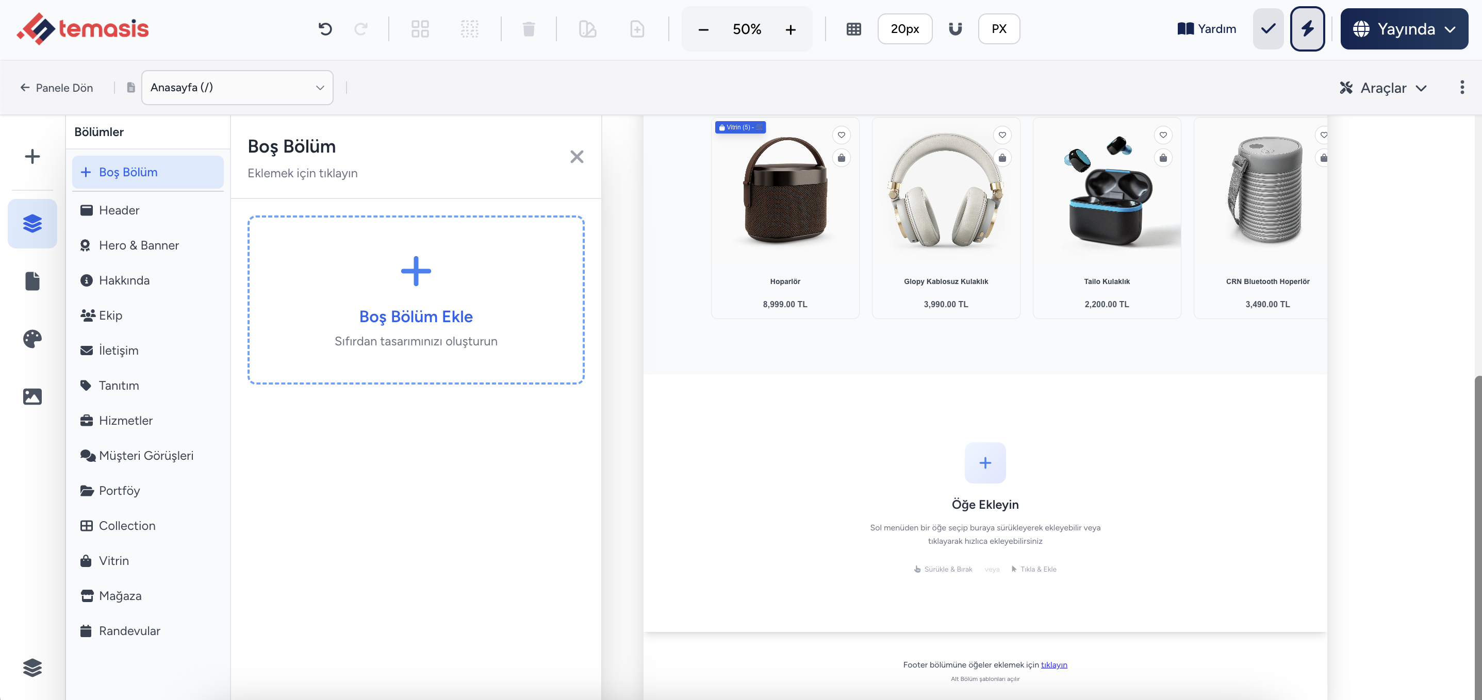Viewport: 1482px width, 700px height.
Task: Click the undo arrow icon
Action: (325, 29)
